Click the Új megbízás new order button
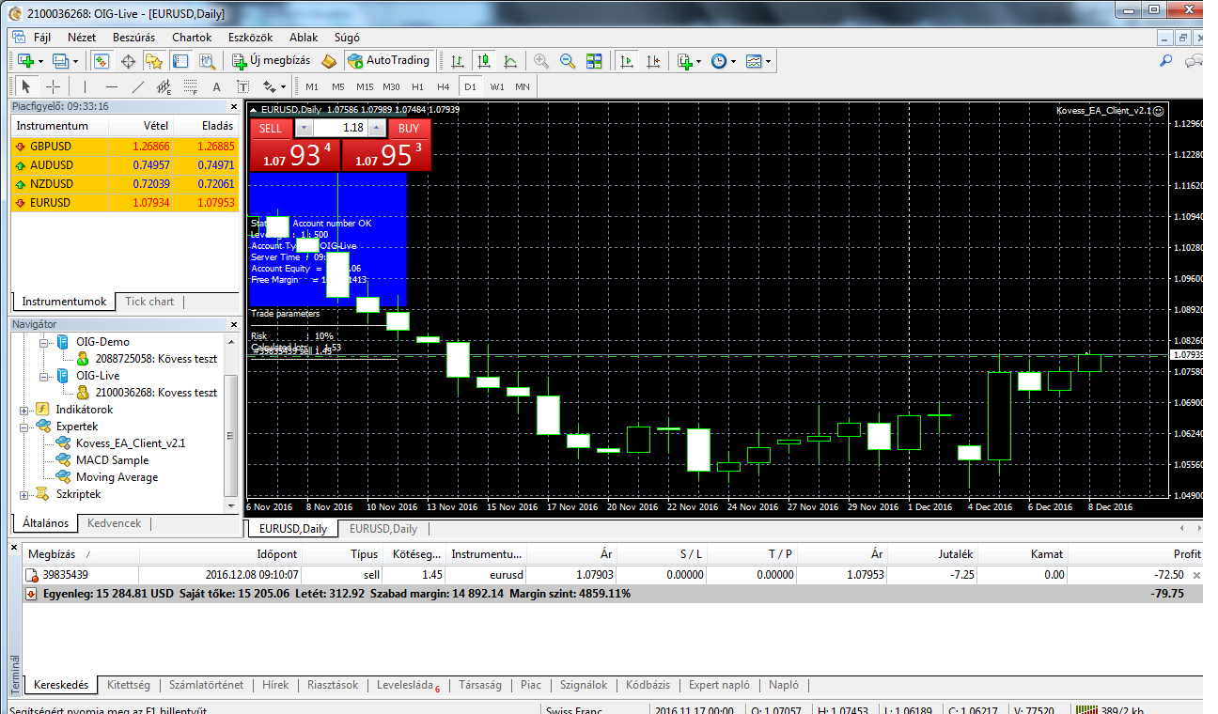The height and width of the screenshot is (714, 1218). coord(271,60)
